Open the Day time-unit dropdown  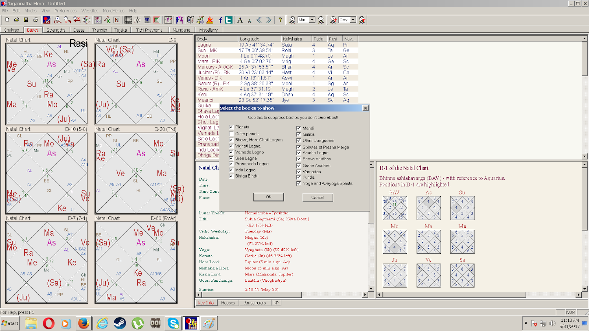(353, 20)
